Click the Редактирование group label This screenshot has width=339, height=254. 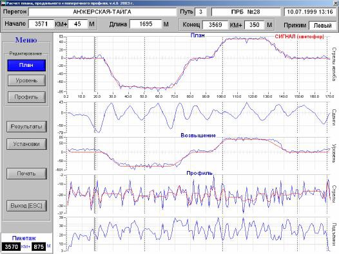[26, 53]
